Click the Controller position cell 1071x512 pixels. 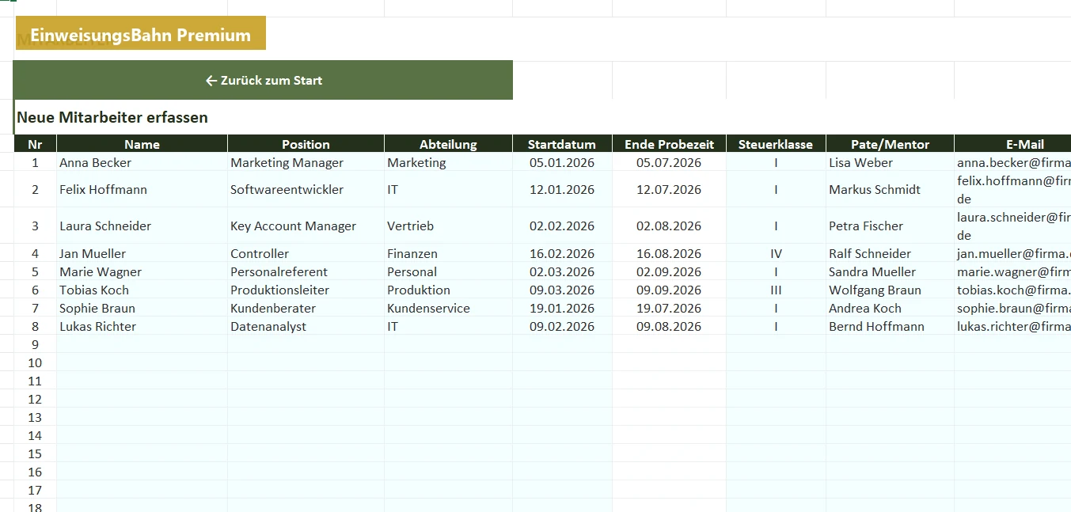(306, 253)
